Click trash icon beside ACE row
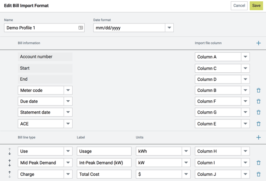This screenshot has height=181, width=266. pyautogui.click(x=258, y=124)
